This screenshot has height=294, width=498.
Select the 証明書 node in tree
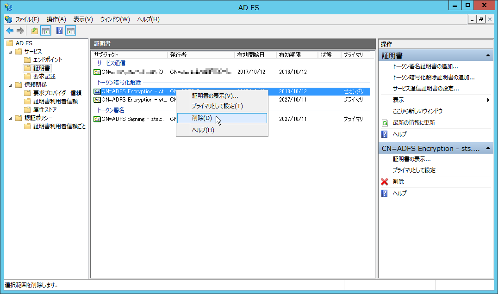(42, 68)
